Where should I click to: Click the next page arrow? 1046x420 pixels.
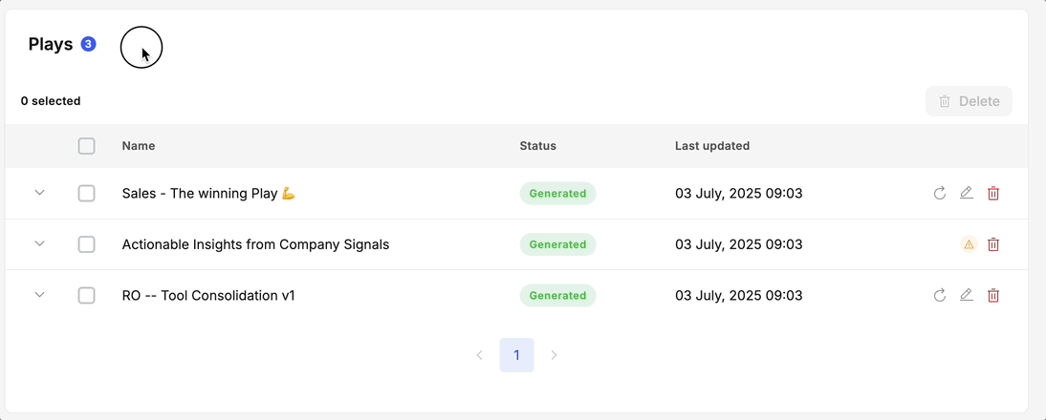click(x=554, y=355)
